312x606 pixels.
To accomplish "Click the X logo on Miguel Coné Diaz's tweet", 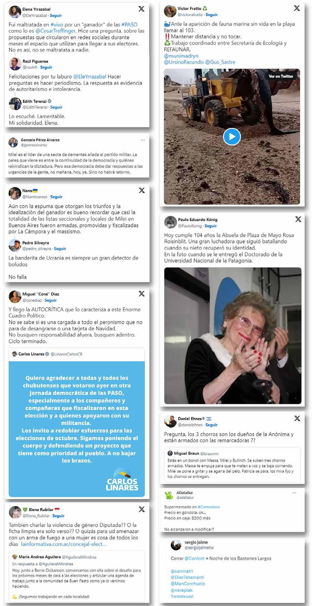I will pyautogui.click(x=142, y=294).
